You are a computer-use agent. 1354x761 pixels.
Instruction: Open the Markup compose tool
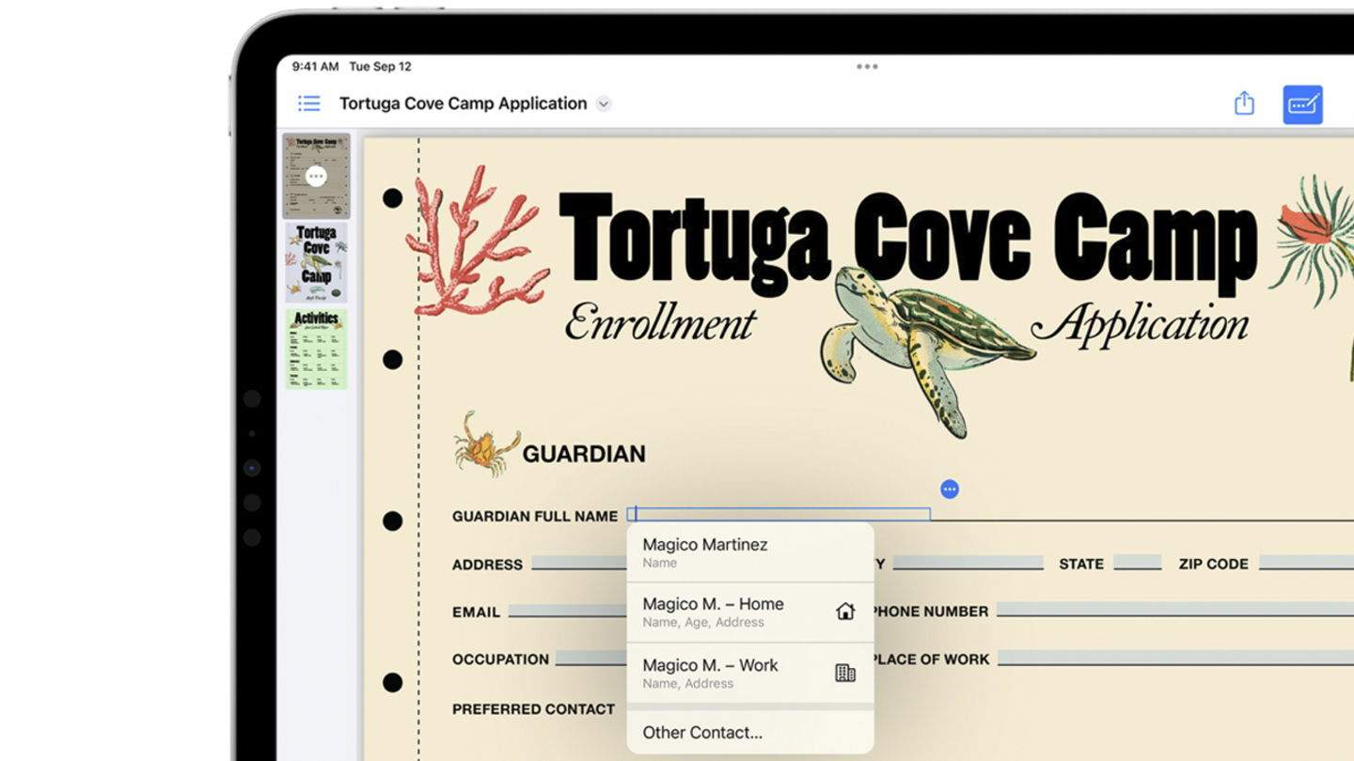pyautogui.click(x=1305, y=103)
